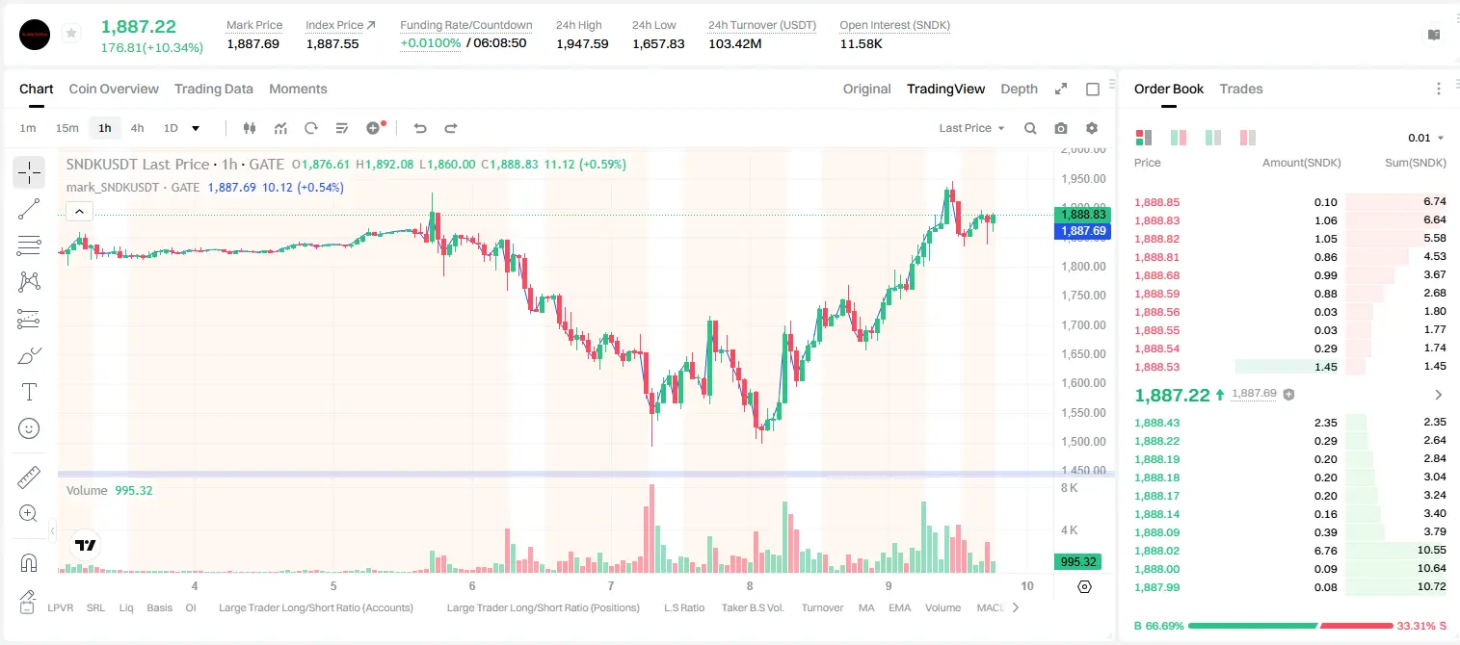
Task: Expand the 0.01 price precision dropdown
Action: (x=1425, y=138)
